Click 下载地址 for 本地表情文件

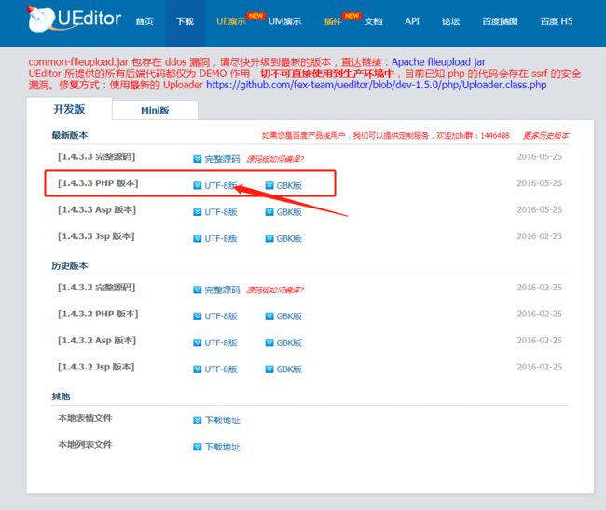coord(222,420)
